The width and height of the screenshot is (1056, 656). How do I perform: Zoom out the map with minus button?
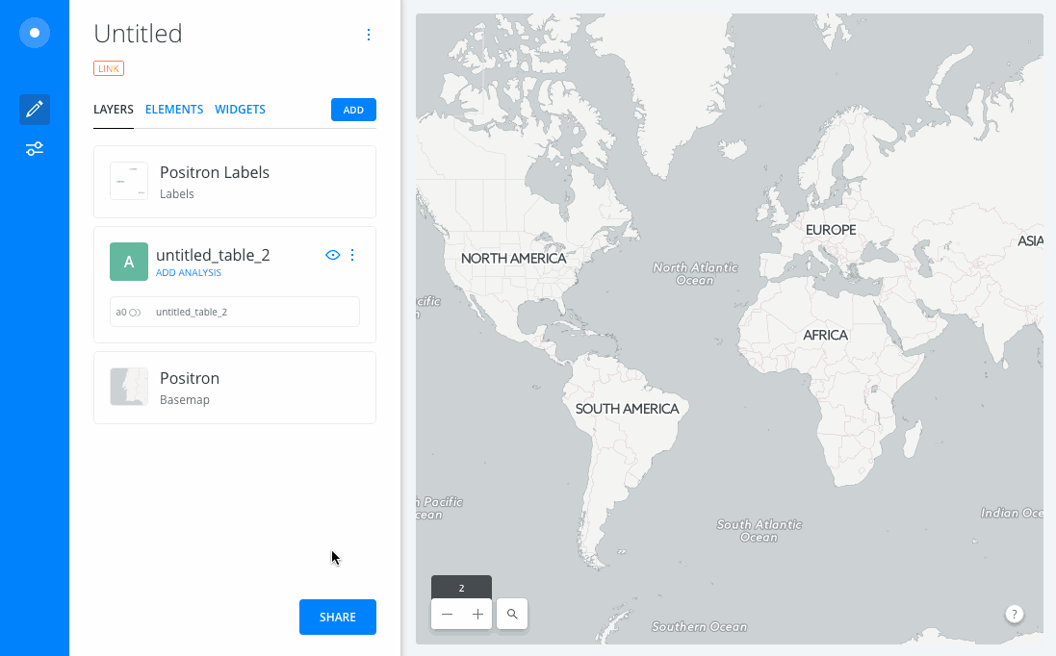(x=447, y=615)
